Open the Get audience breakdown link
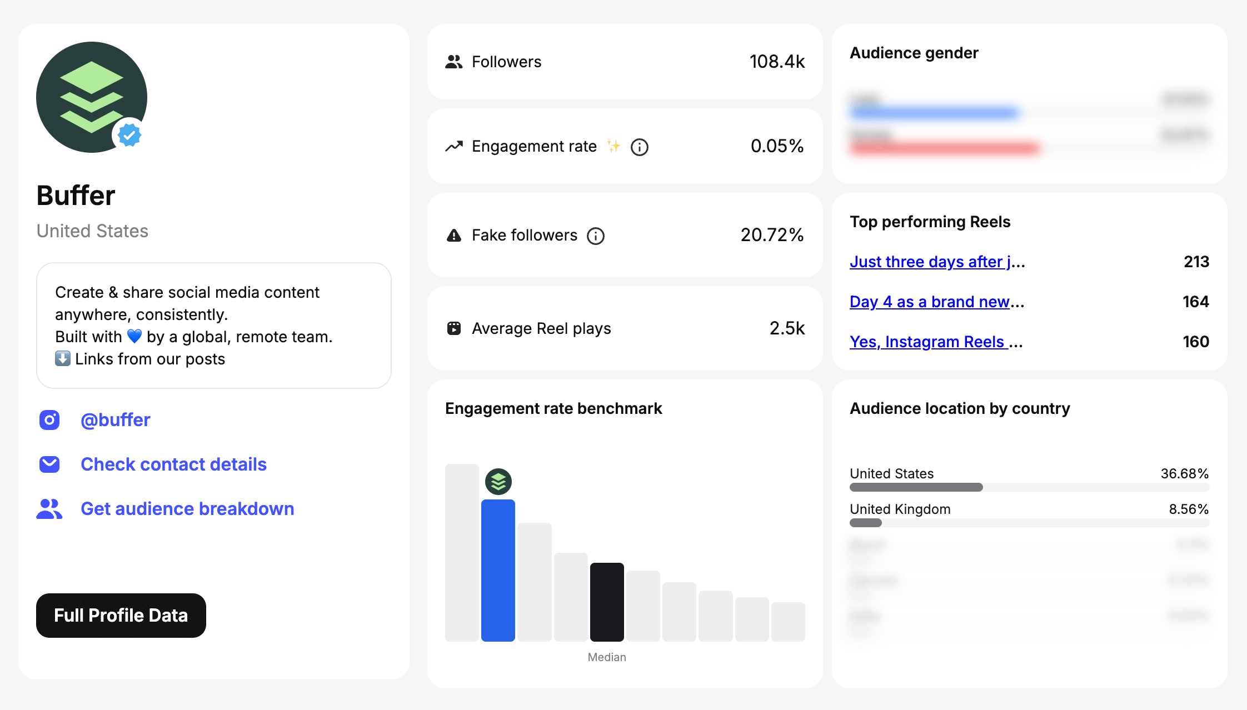The image size is (1247, 710). (187, 508)
